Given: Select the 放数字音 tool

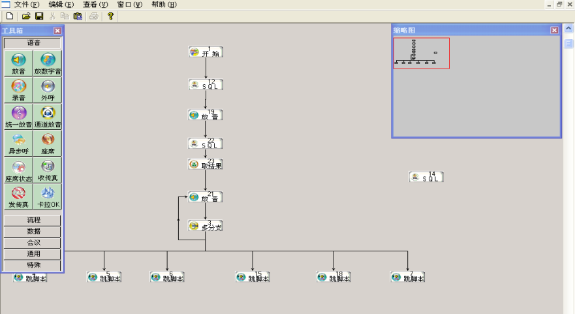Looking at the screenshot, I should pyautogui.click(x=48, y=64).
